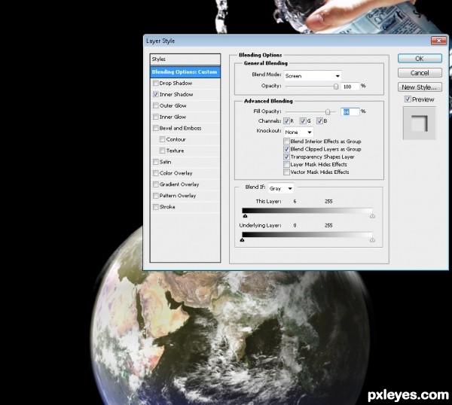Viewport: 452px width, 405px height.
Task: Click OK to apply the layer style
Action: pyautogui.click(x=420, y=59)
